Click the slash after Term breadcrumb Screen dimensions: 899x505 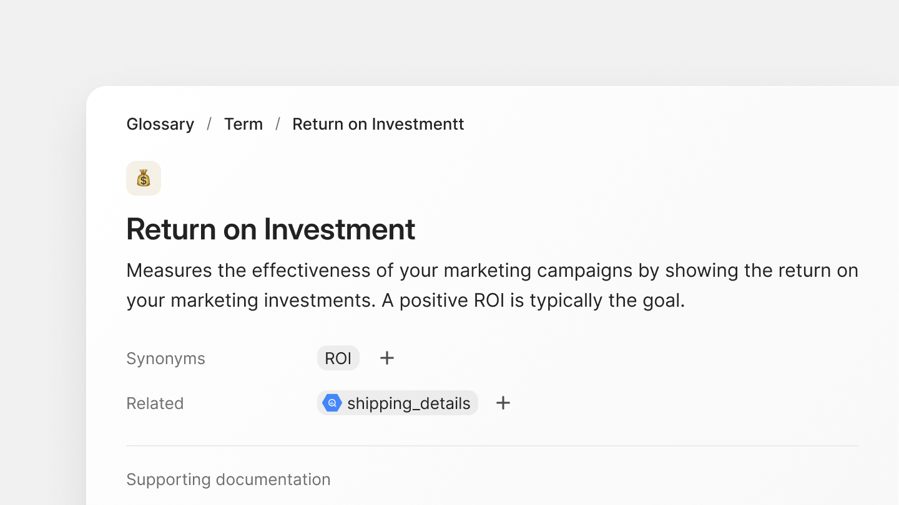(x=278, y=124)
